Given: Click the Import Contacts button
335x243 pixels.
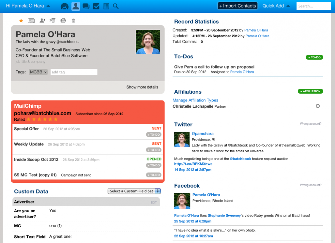Looking at the screenshot, I should [x=238, y=6].
